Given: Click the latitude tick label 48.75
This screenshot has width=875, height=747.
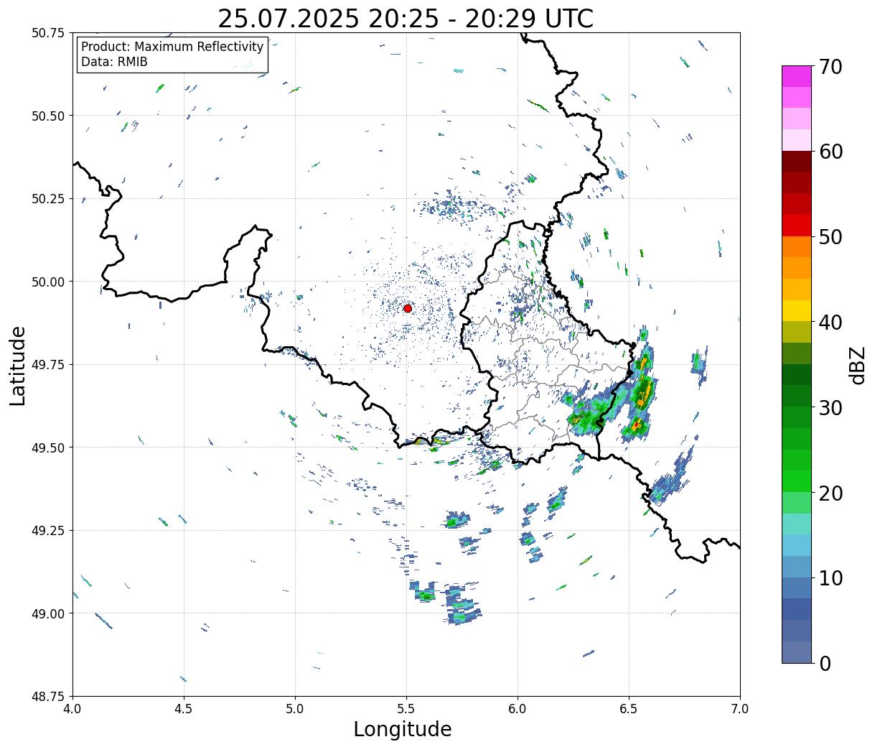Looking at the screenshot, I should [x=48, y=697].
